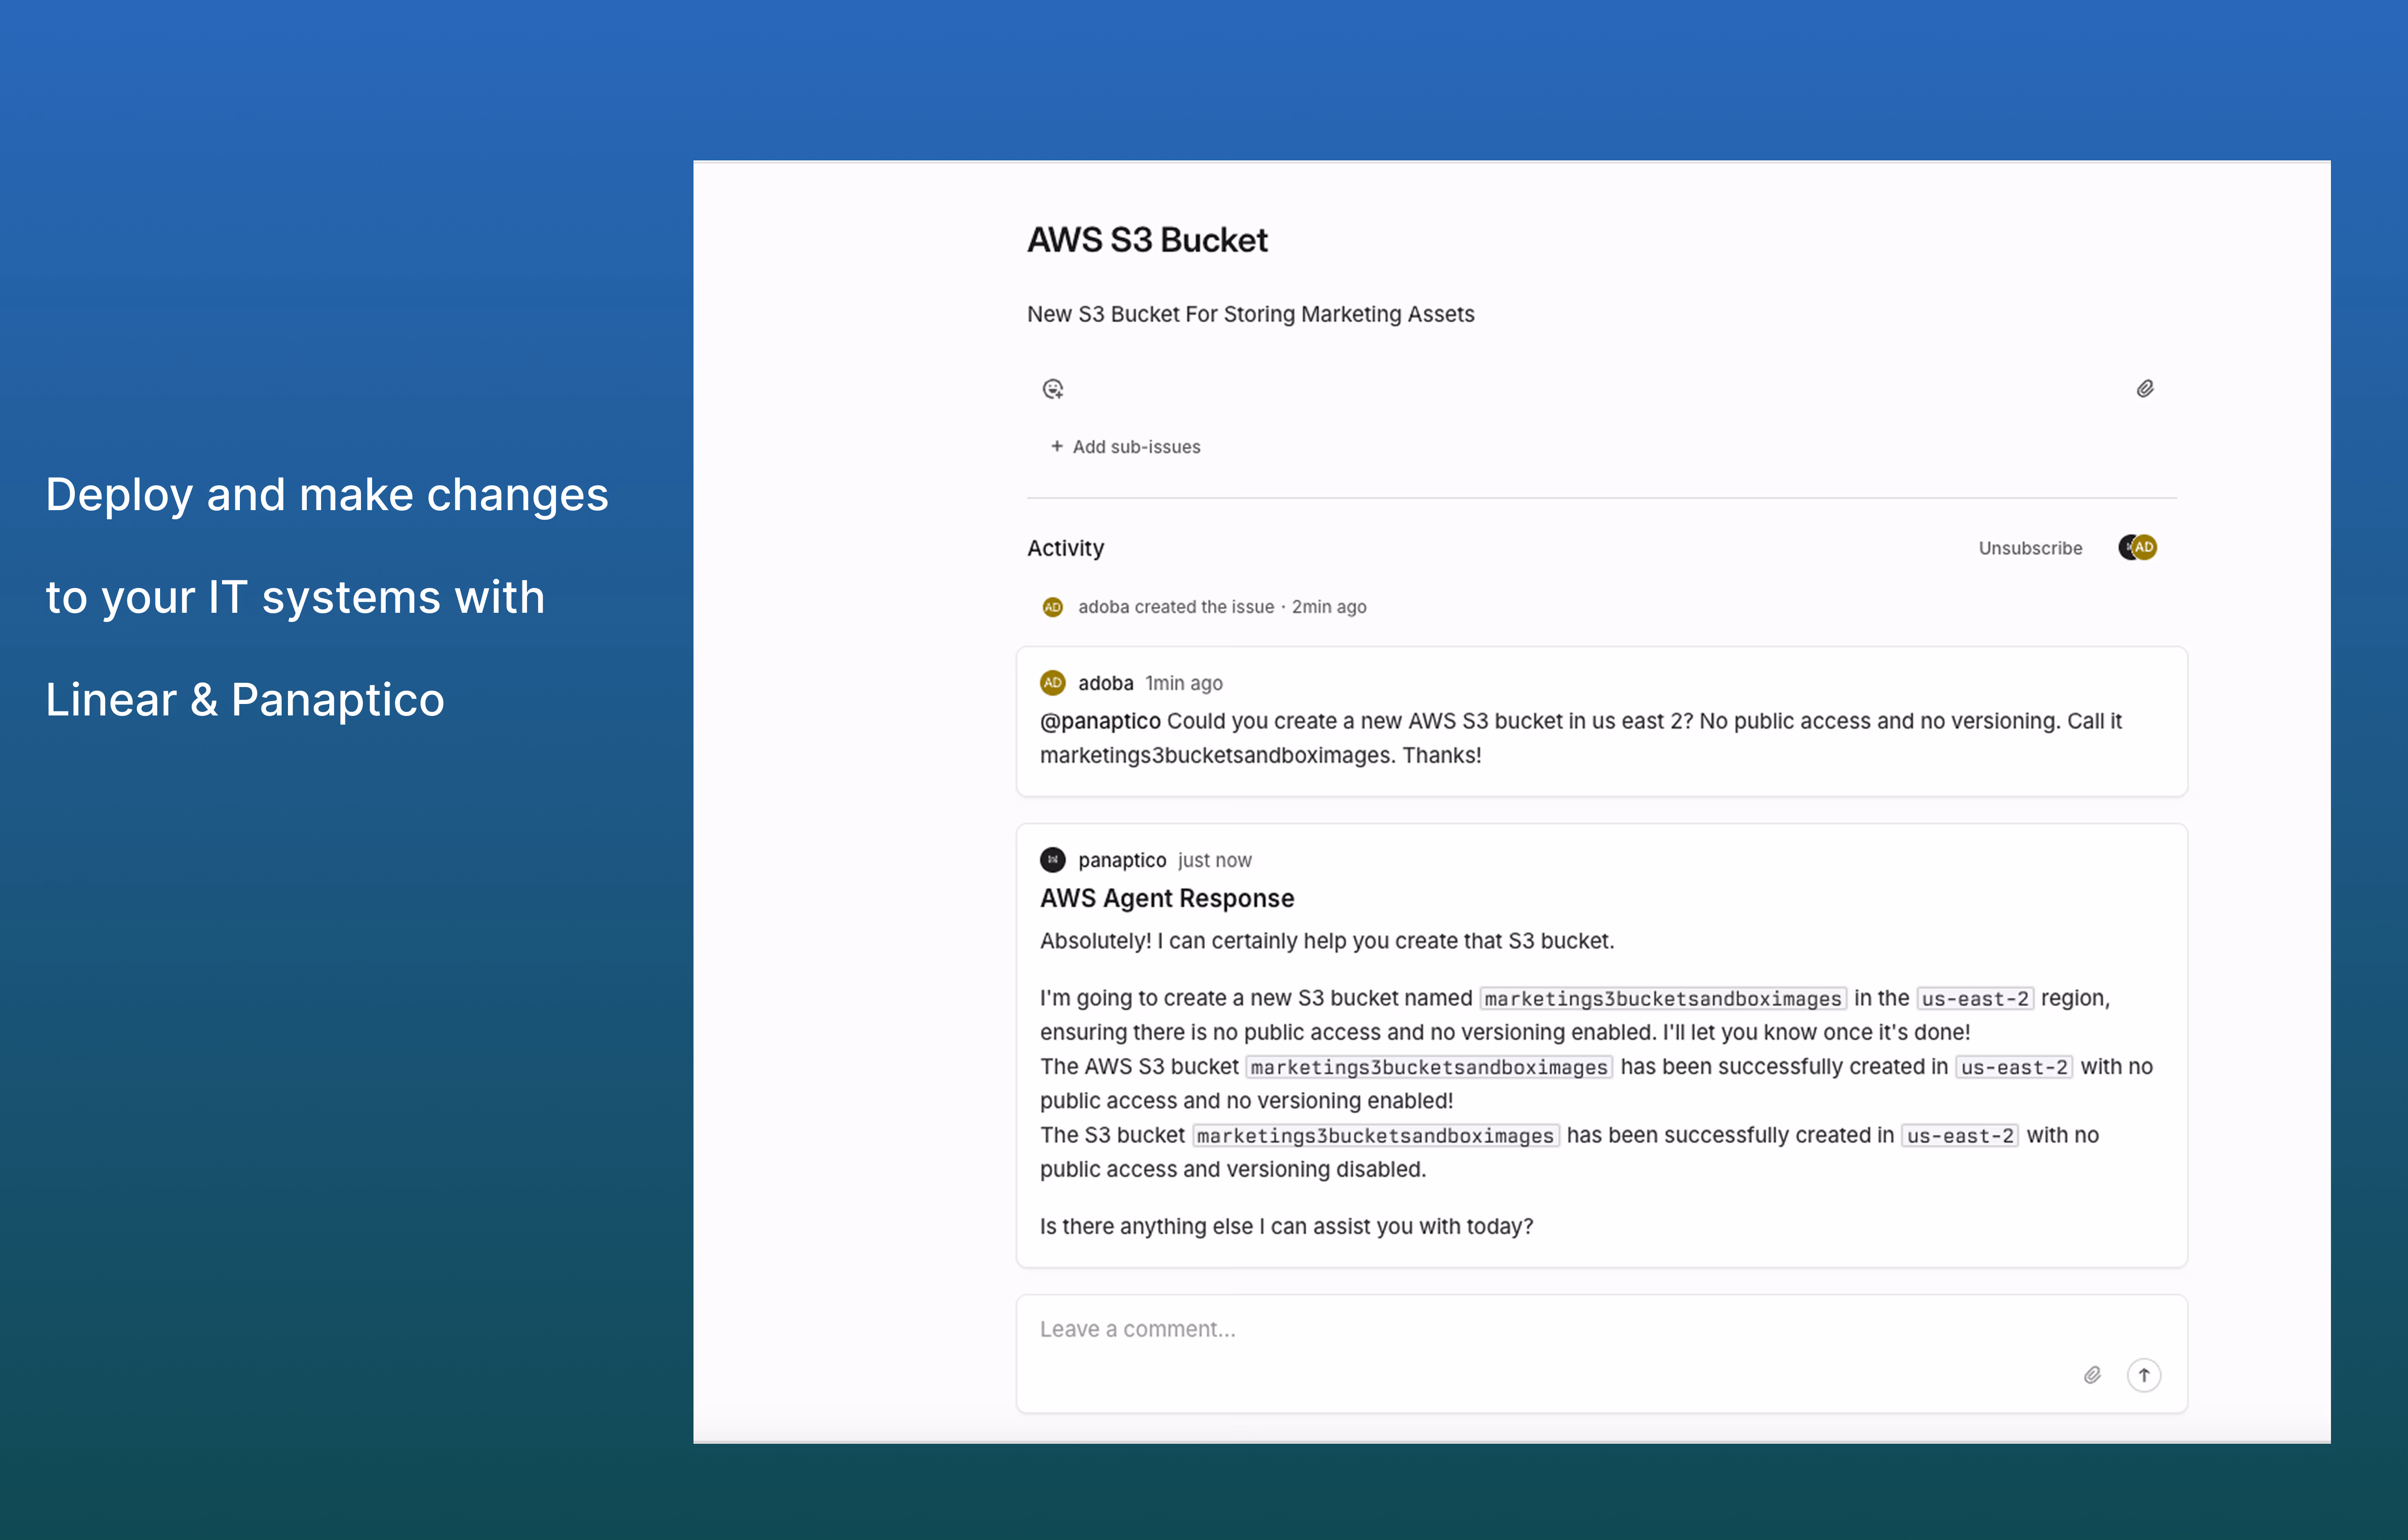
Task: Click the '2min ago' issue creation timestamp
Action: [1329, 607]
